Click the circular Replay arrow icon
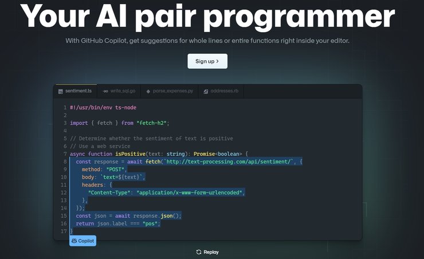The width and height of the screenshot is (424, 259). click(x=199, y=252)
